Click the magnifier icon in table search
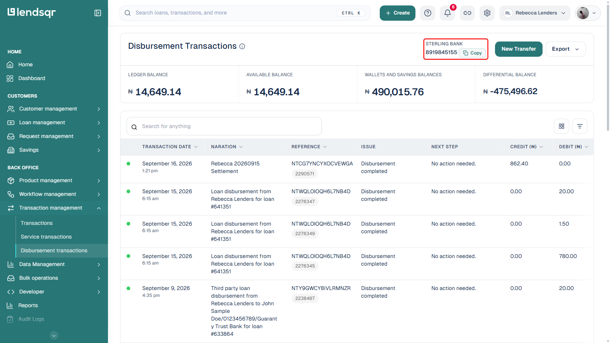The width and height of the screenshot is (610, 343). coord(134,127)
